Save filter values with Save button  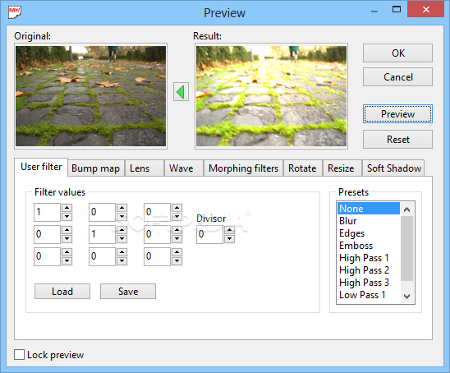pyautogui.click(x=128, y=292)
